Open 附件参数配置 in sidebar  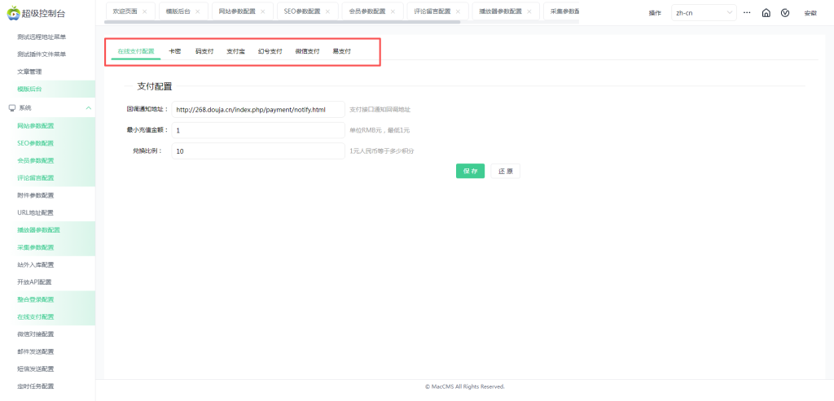click(x=36, y=195)
